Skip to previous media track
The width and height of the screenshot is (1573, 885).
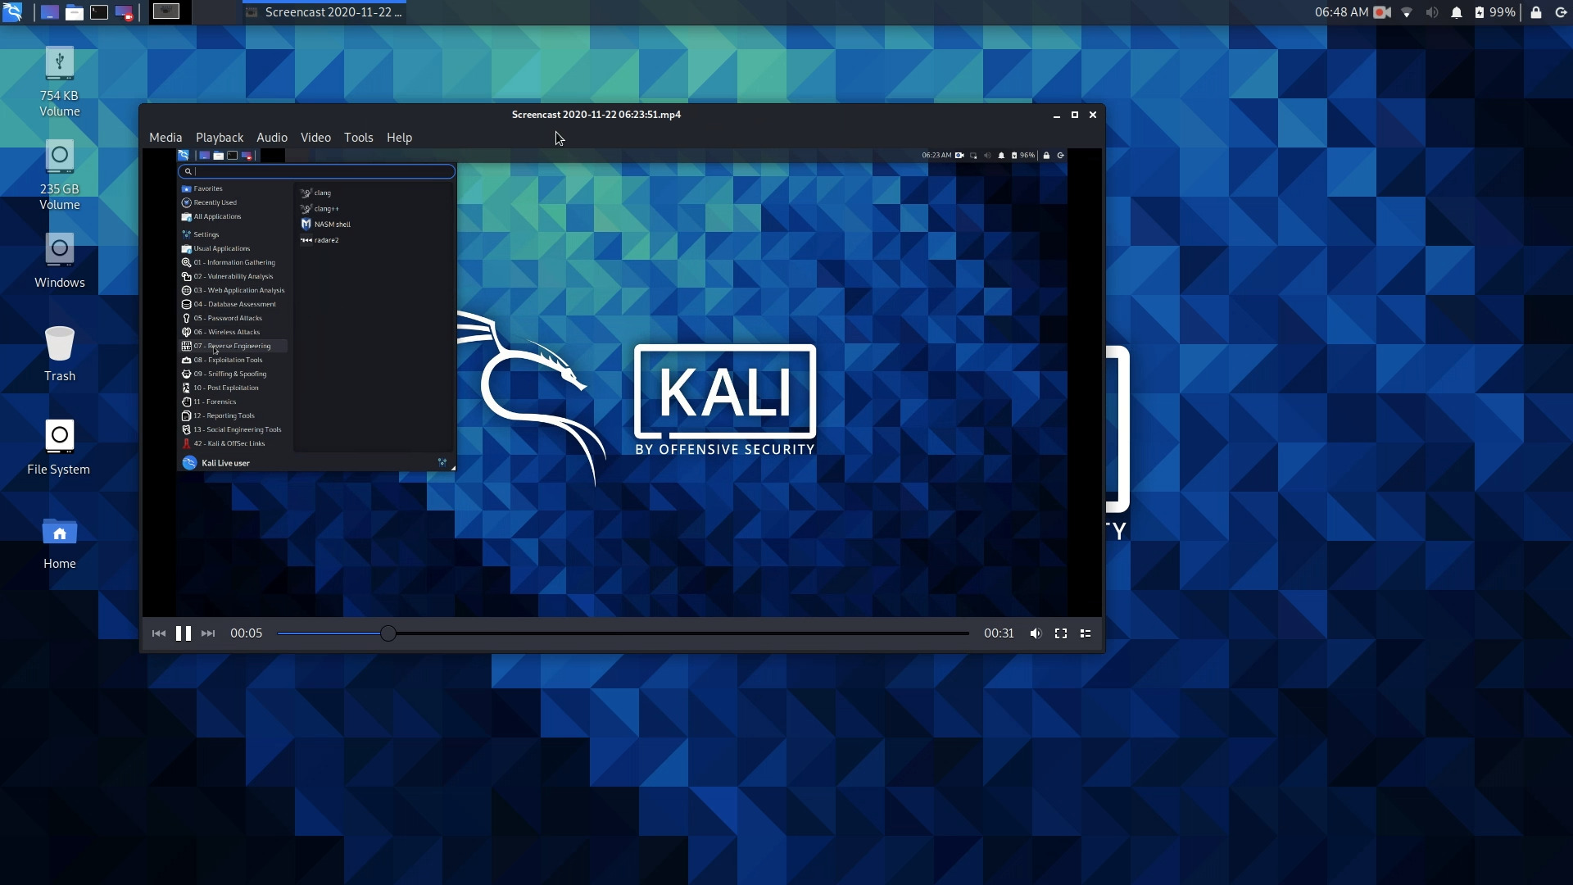click(159, 633)
